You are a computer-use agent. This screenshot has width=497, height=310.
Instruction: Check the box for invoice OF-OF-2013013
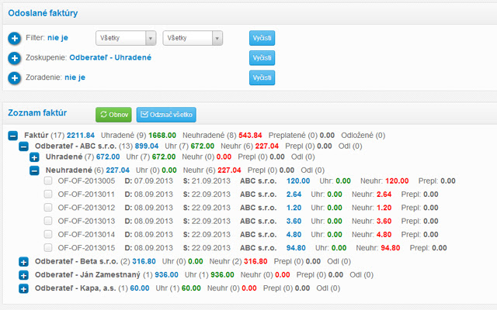click(x=48, y=220)
